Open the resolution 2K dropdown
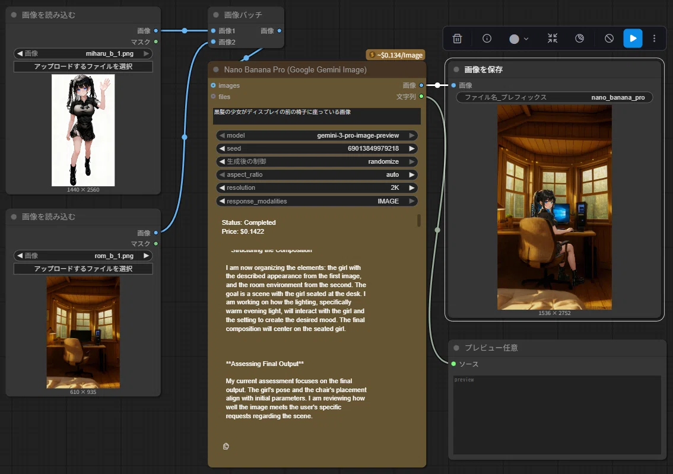Viewport: 673px width, 474px height. (x=317, y=188)
